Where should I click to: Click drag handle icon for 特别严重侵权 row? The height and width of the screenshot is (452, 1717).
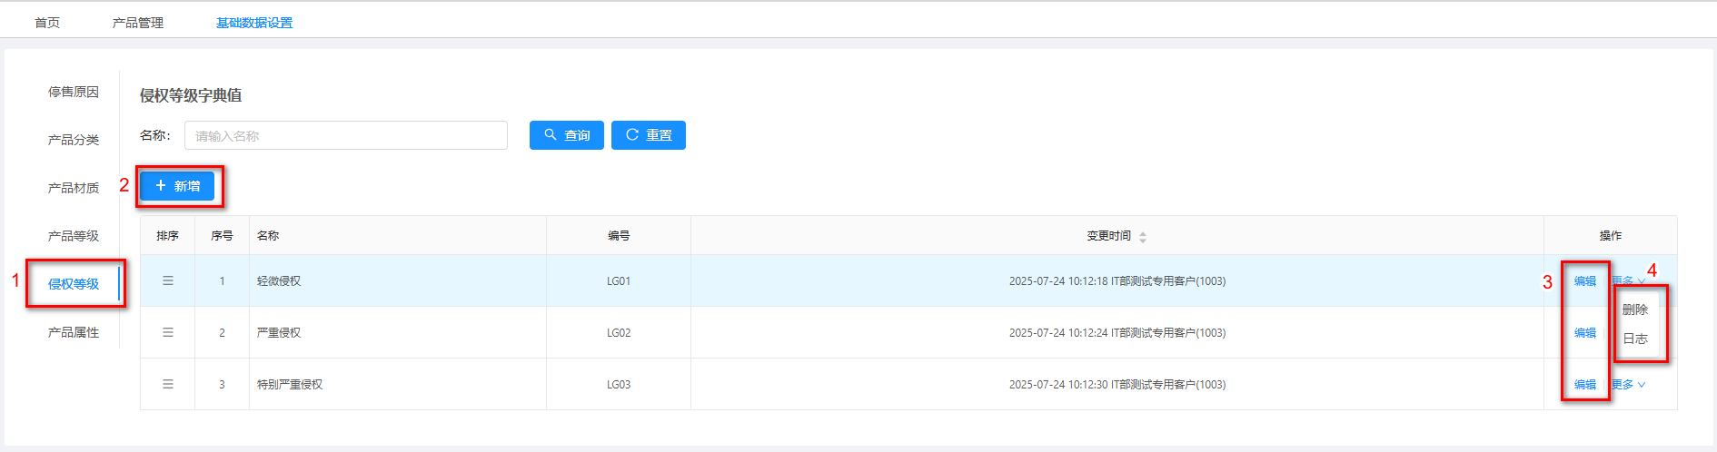pyautogui.click(x=168, y=385)
